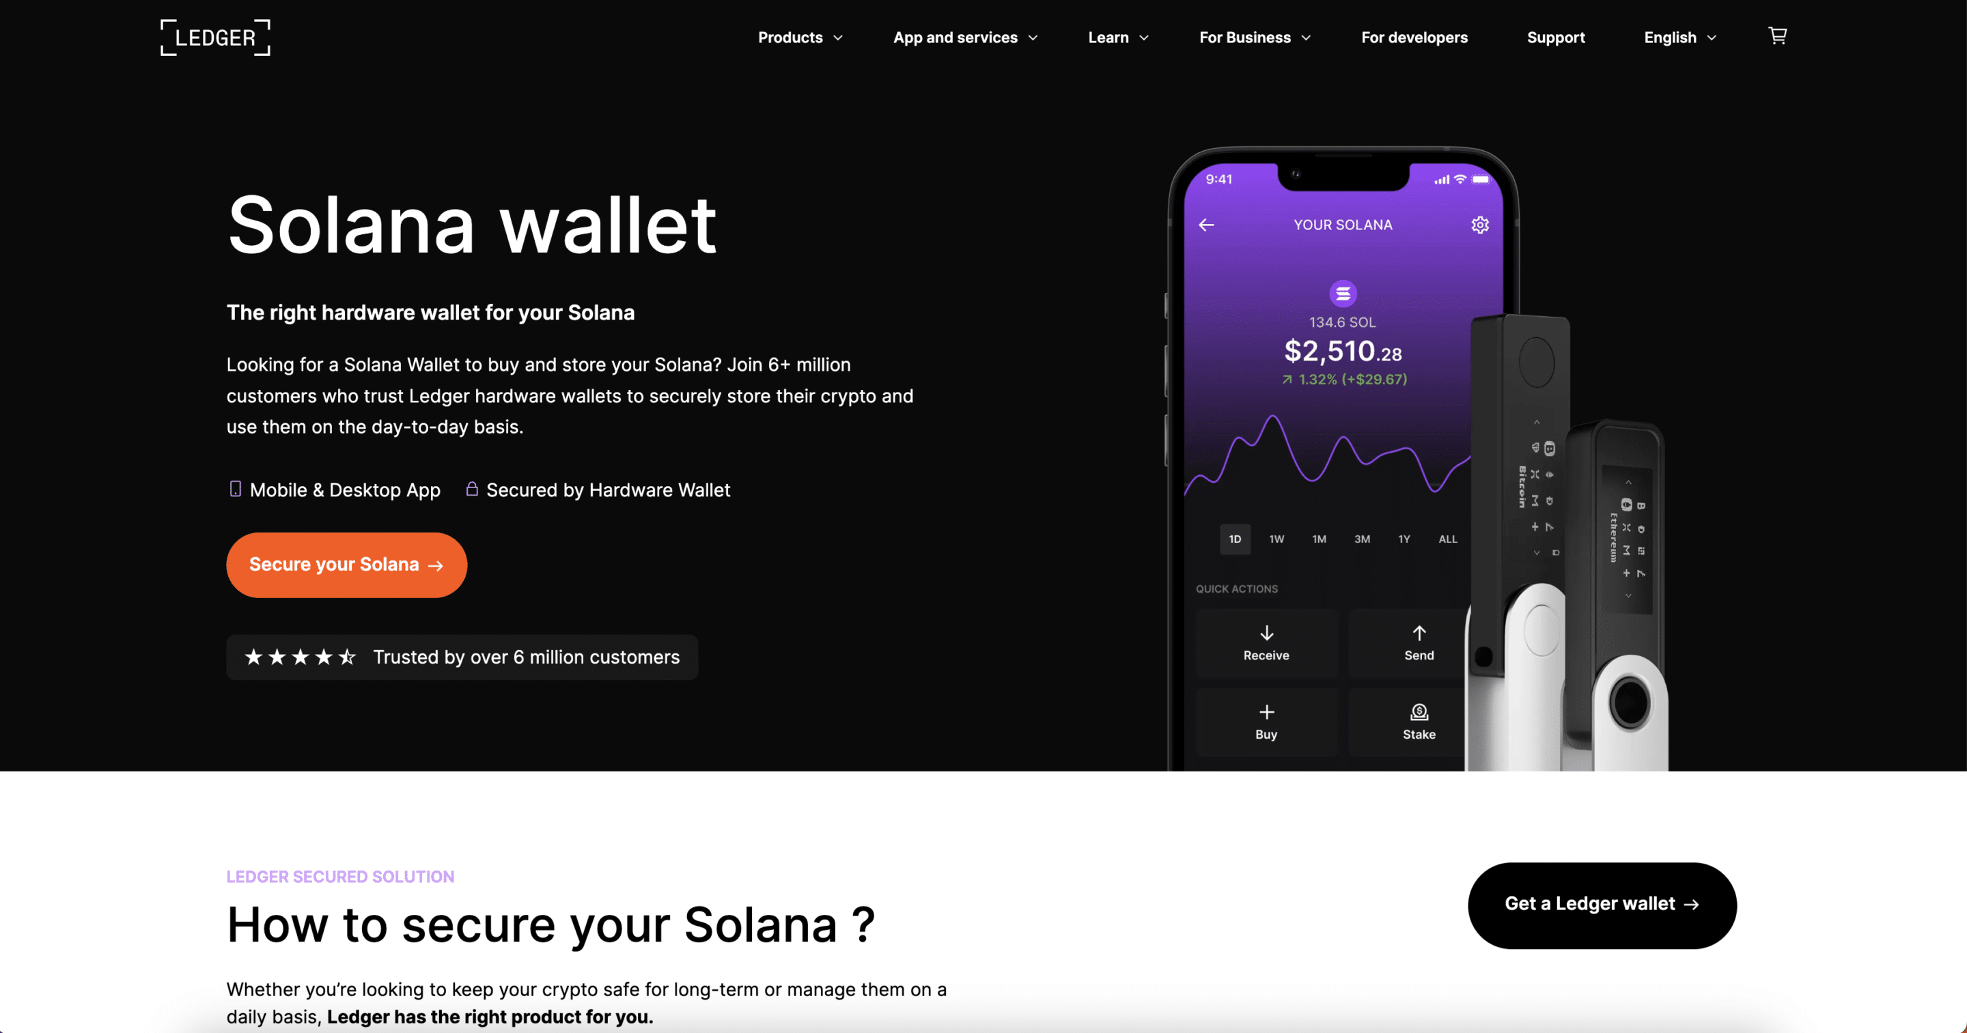Expand the Learn dropdown menu
The width and height of the screenshot is (1967, 1033).
1117,36
